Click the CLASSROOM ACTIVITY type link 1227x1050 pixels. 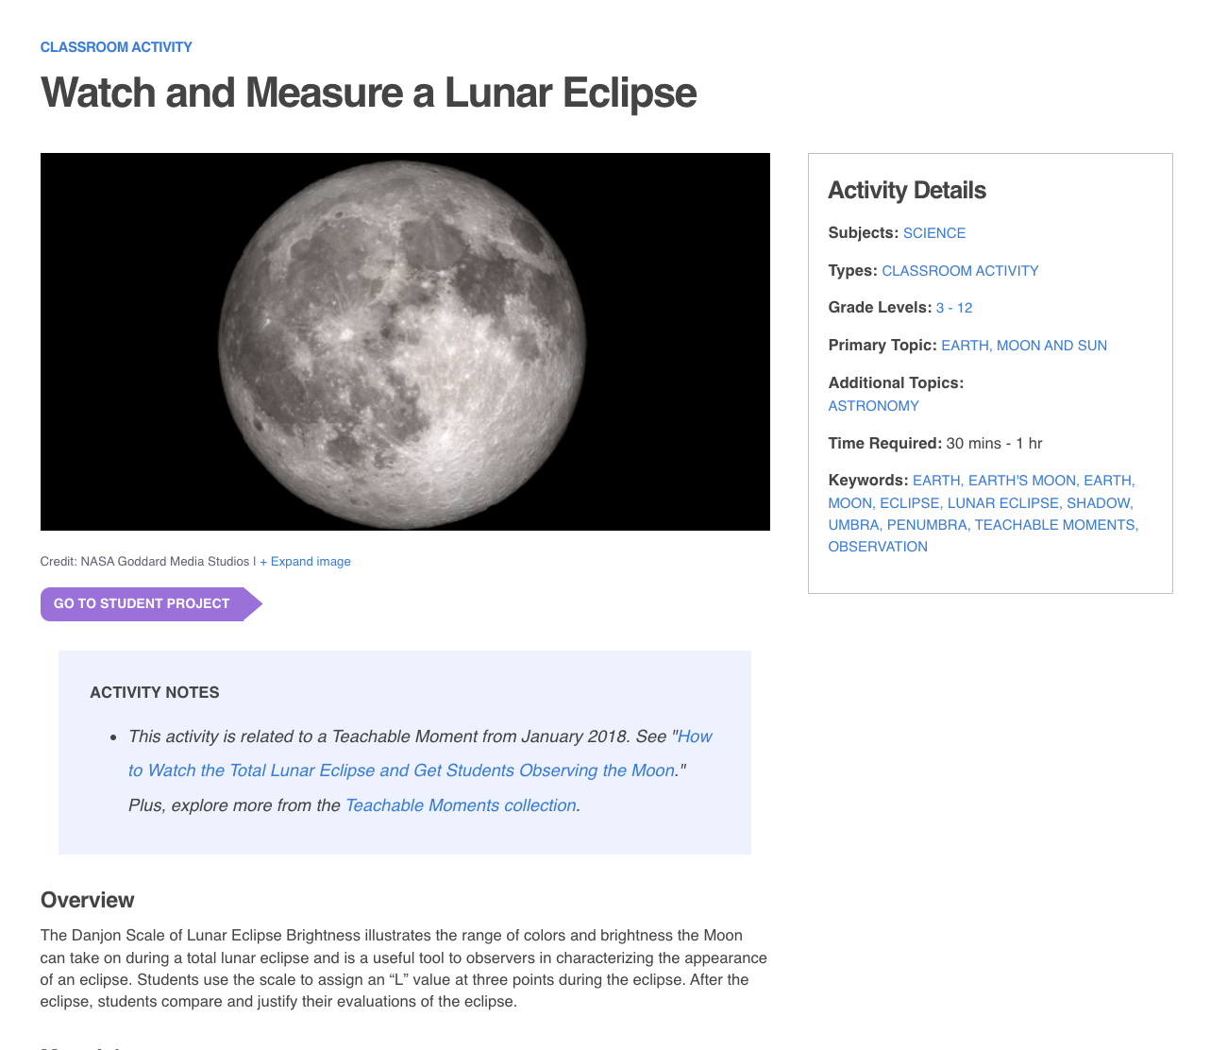pos(959,270)
